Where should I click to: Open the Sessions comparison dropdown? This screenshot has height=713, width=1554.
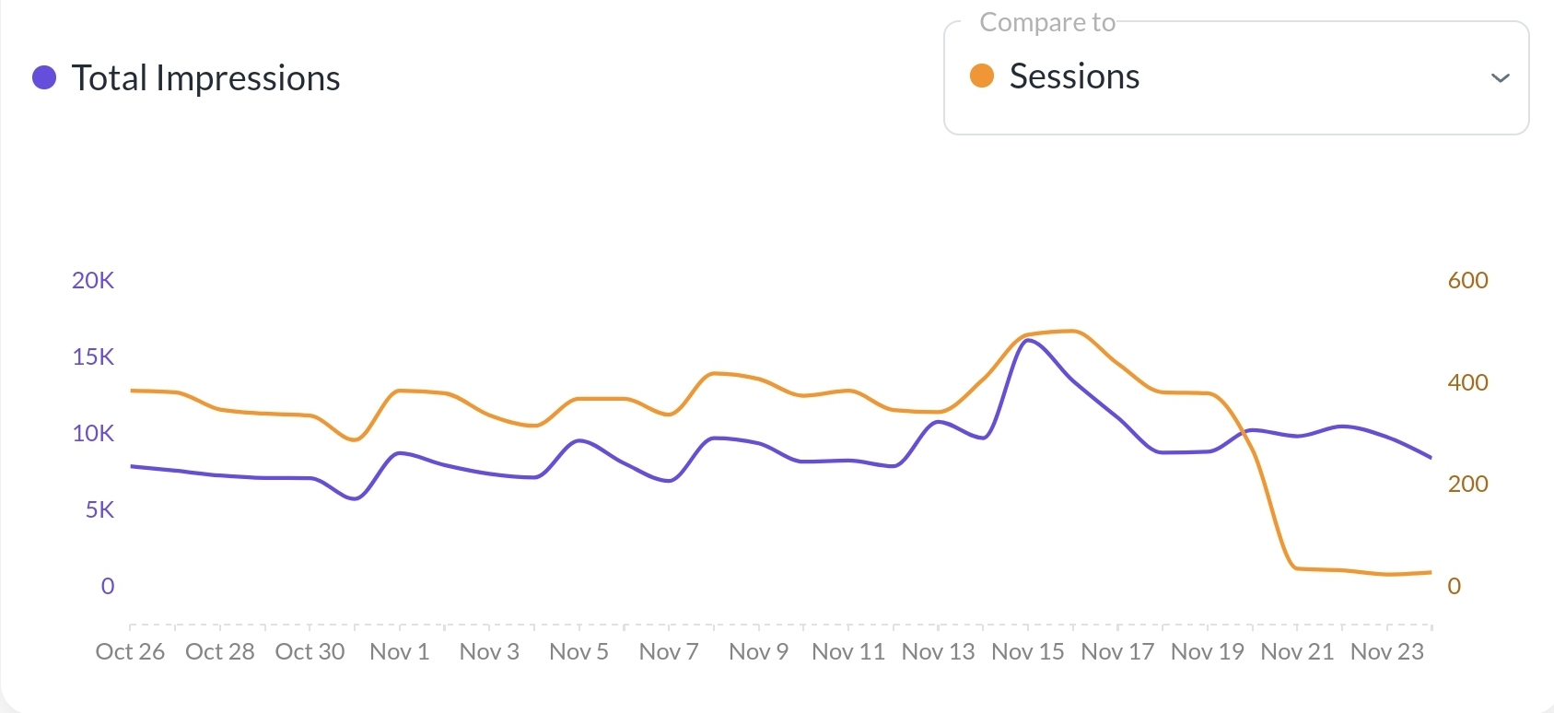pyautogui.click(x=1234, y=78)
